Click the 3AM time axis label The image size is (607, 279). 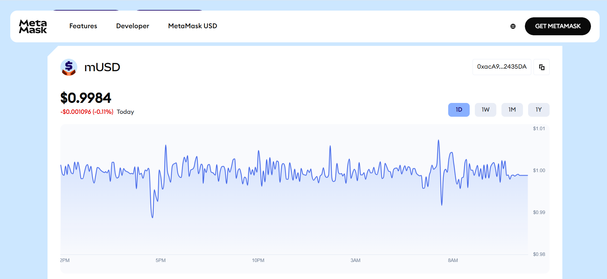[x=355, y=260]
